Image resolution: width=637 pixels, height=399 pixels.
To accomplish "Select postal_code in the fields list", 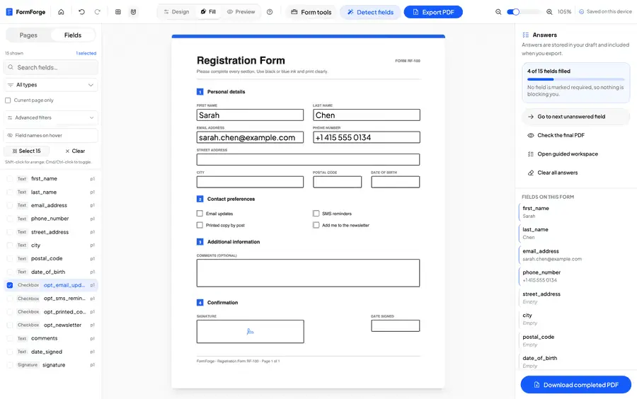I will click(51, 258).
